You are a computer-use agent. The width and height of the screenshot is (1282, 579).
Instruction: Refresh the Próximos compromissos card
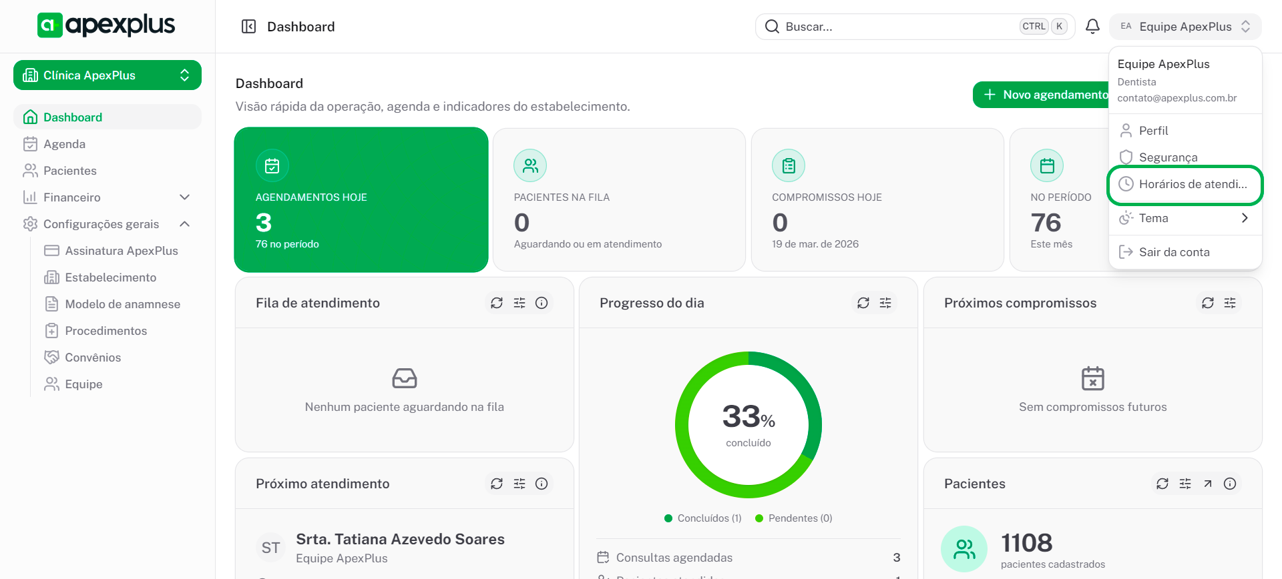1207,303
